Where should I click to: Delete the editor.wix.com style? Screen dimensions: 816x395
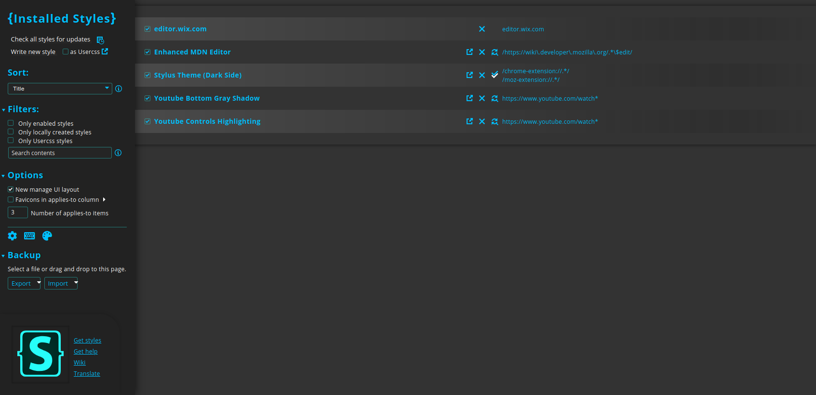click(482, 29)
